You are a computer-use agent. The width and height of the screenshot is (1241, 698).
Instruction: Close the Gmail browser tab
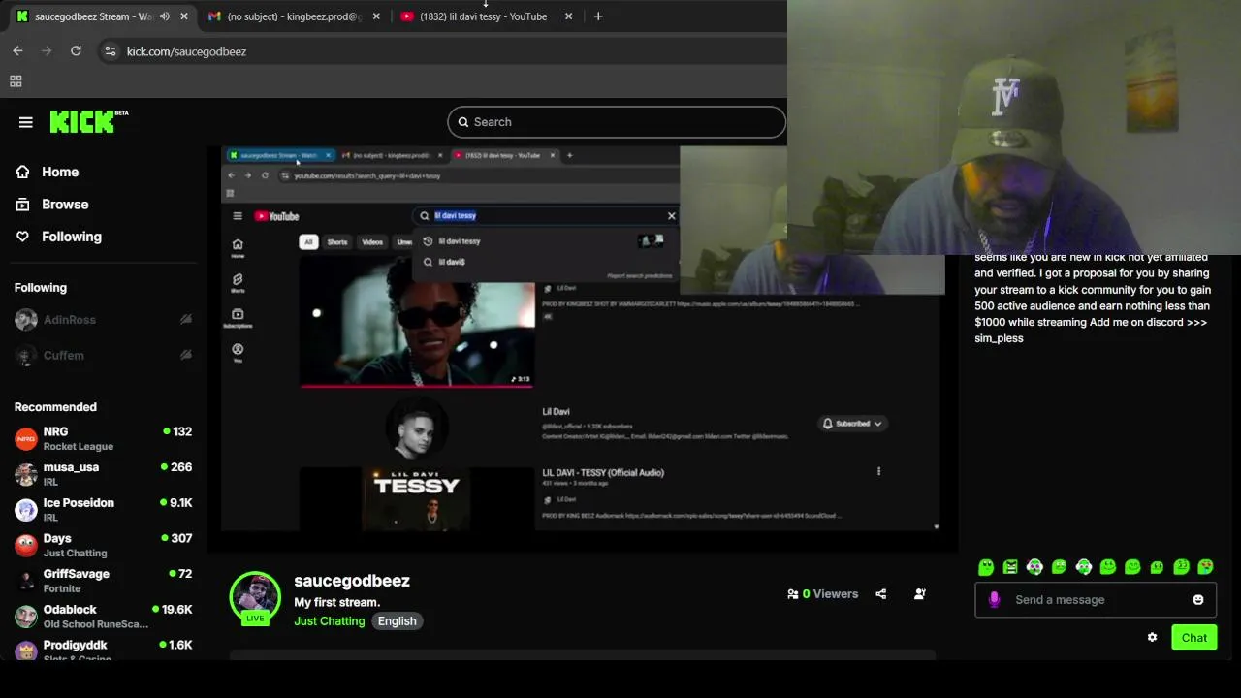pos(376,16)
